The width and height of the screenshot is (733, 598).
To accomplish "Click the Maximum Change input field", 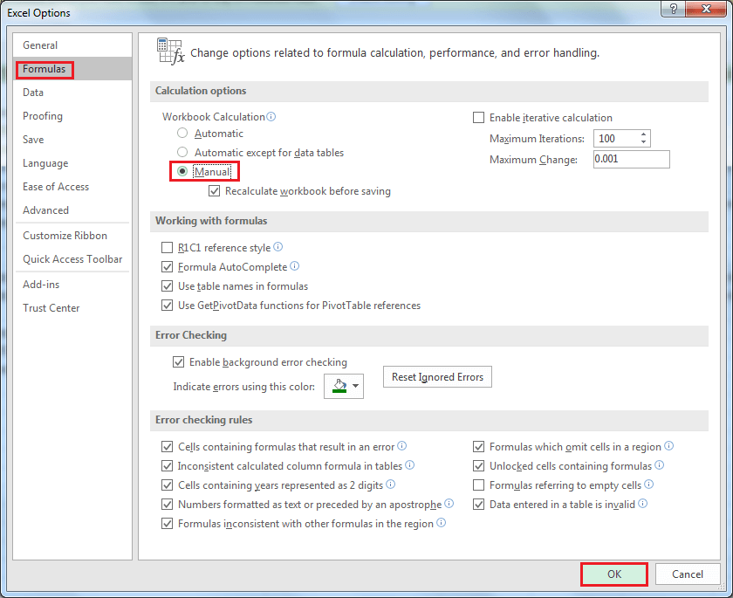I will point(631,159).
